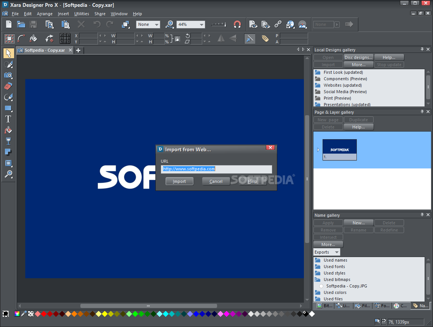Click the Import button in dialog
433x327 pixels.
pos(179,181)
